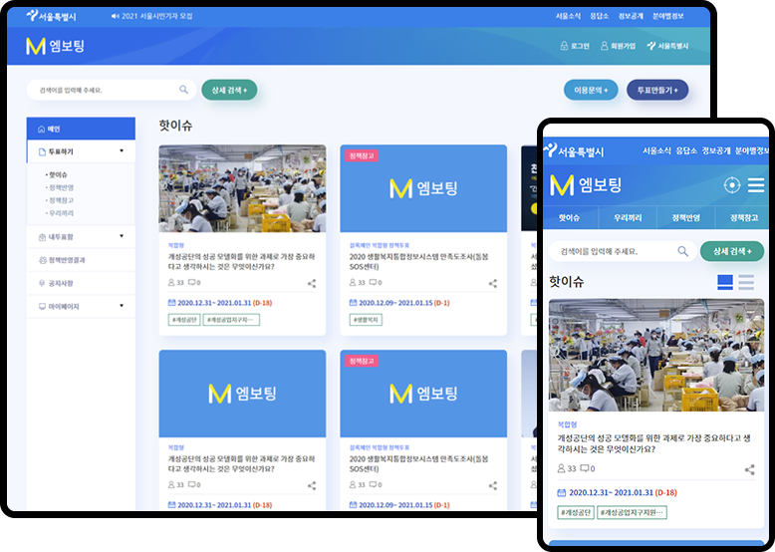This screenshot has height=552, width=775.
Task: Click desktop 상세 검색+ button
Action: tap(229, 90)
